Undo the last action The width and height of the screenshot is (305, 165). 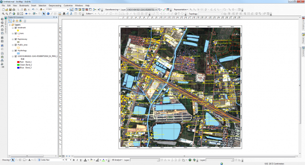[x=33, y=10]
